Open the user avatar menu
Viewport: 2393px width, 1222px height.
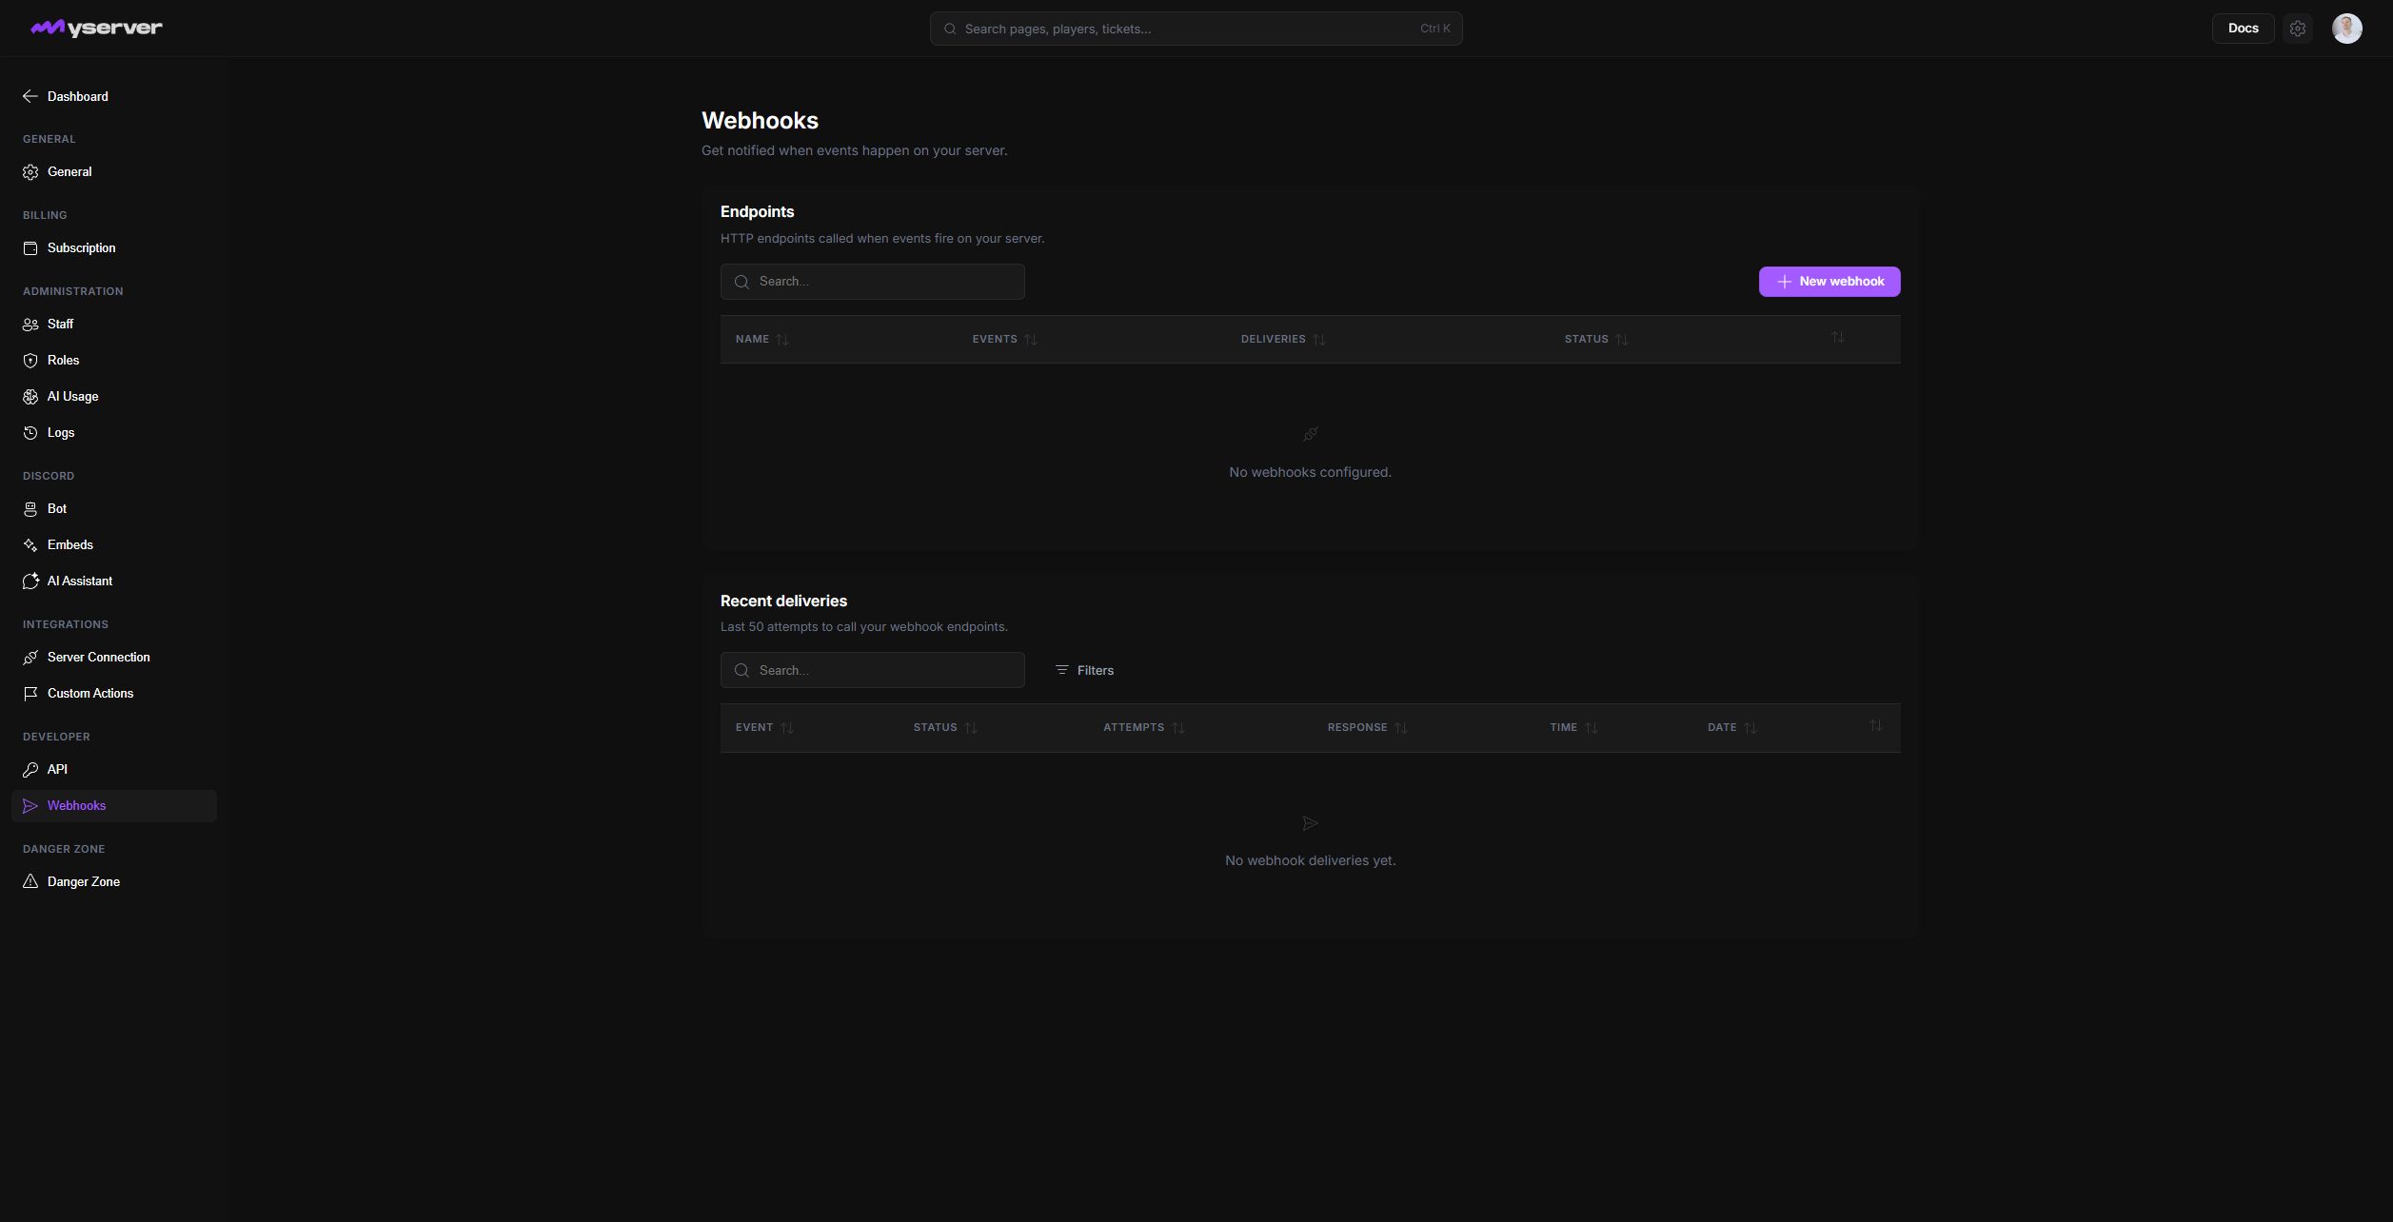(2346, 29)
